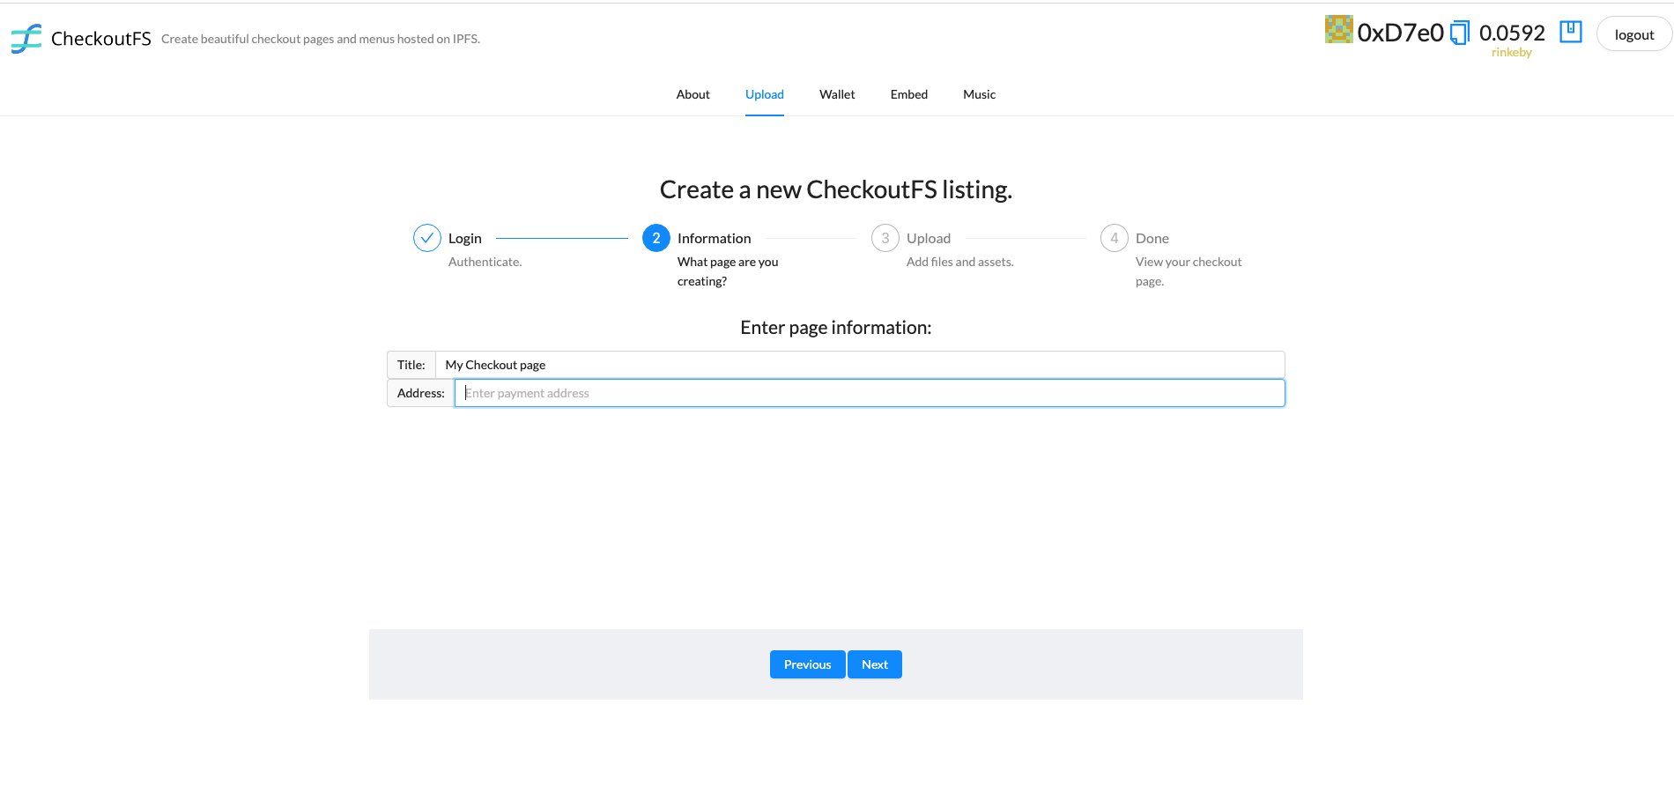
Task: Go to the Embed tab
Action: (x=909, y=94)
